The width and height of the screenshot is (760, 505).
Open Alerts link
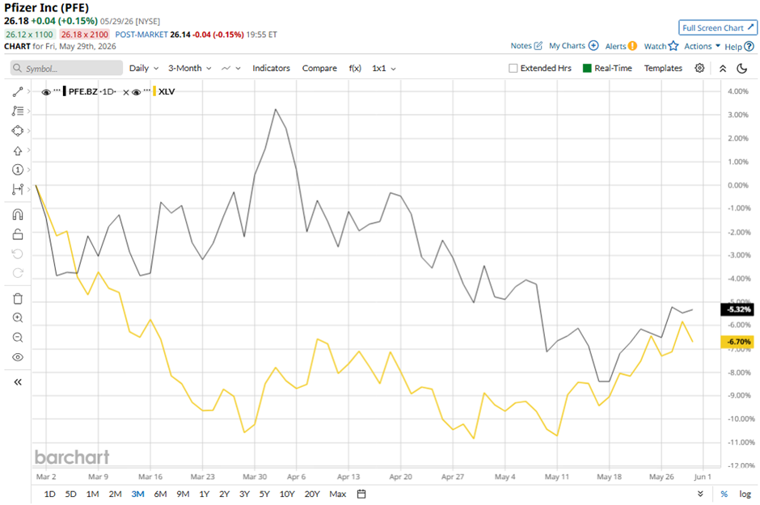621,46
